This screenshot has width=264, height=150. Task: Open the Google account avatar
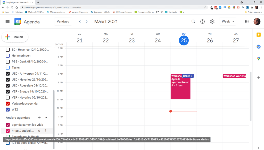(257, 22)
